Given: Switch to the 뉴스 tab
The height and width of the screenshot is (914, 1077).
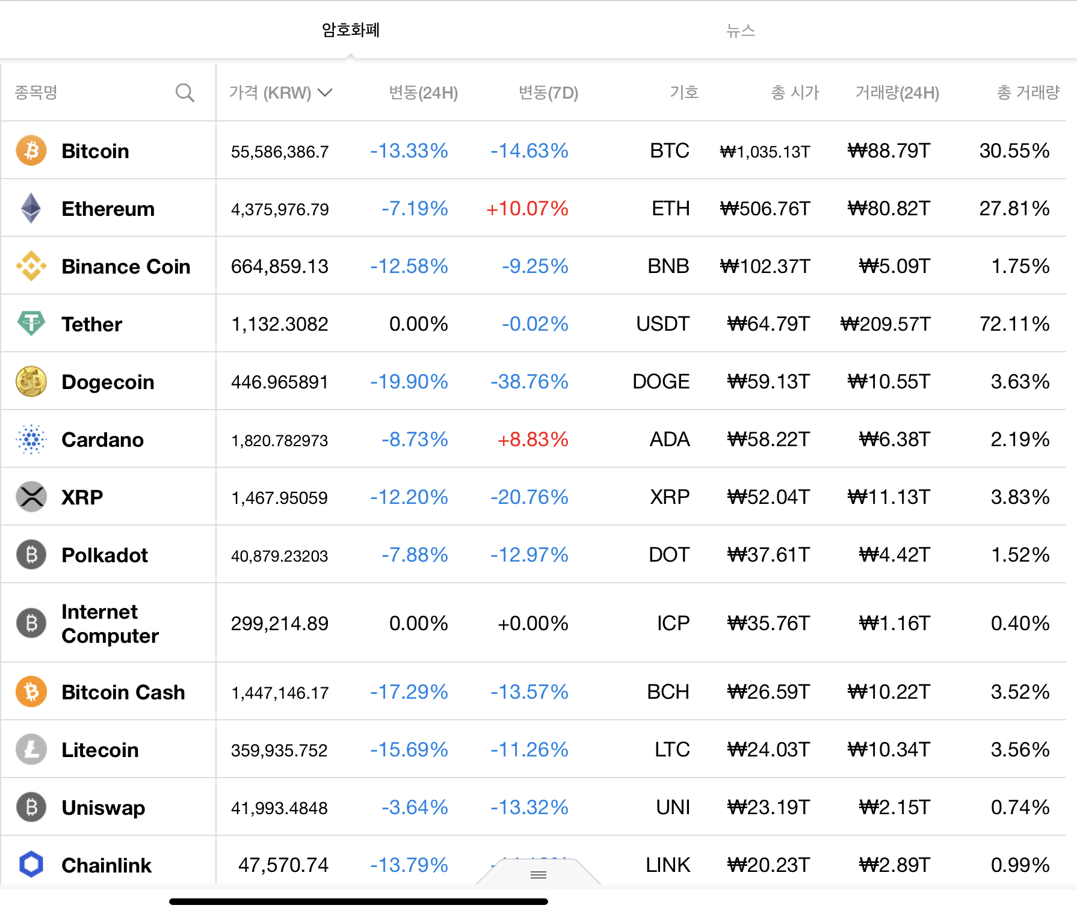Looking at the screenshot, I should 740,30.
